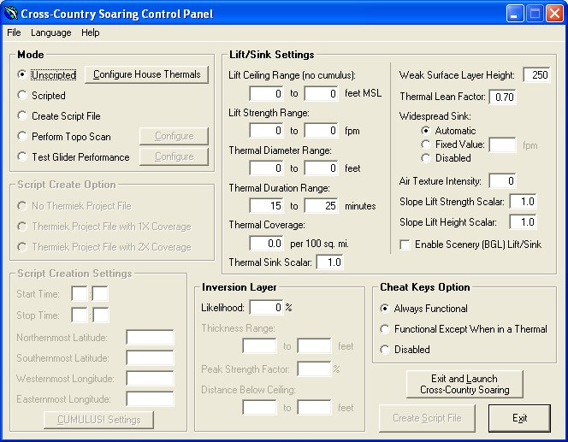Screen dimensions: 568x442
Task: Click Lift Ceiling Range maximum field
Action: tap(322, 94)
